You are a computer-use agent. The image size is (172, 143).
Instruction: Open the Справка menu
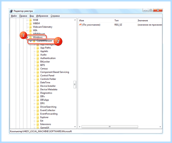coord(55,16)
